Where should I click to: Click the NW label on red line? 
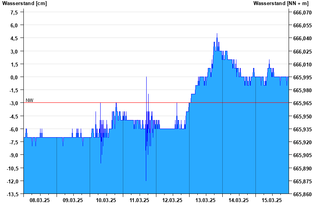click(30, 100)
